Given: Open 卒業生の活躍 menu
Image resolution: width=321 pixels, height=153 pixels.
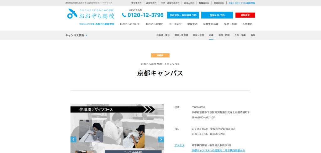Looking at the screenshot, I should click(x=211, y=24).
